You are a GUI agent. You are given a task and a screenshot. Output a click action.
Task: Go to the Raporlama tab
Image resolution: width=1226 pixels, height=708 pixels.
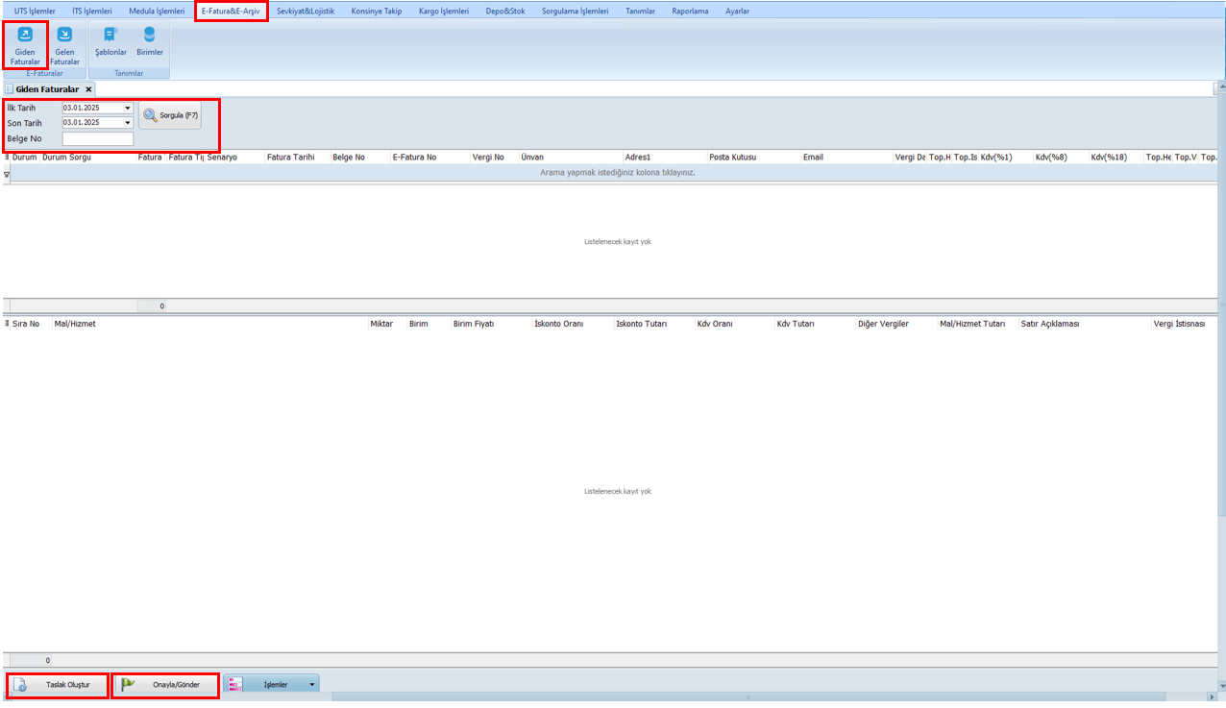[690, 12]
